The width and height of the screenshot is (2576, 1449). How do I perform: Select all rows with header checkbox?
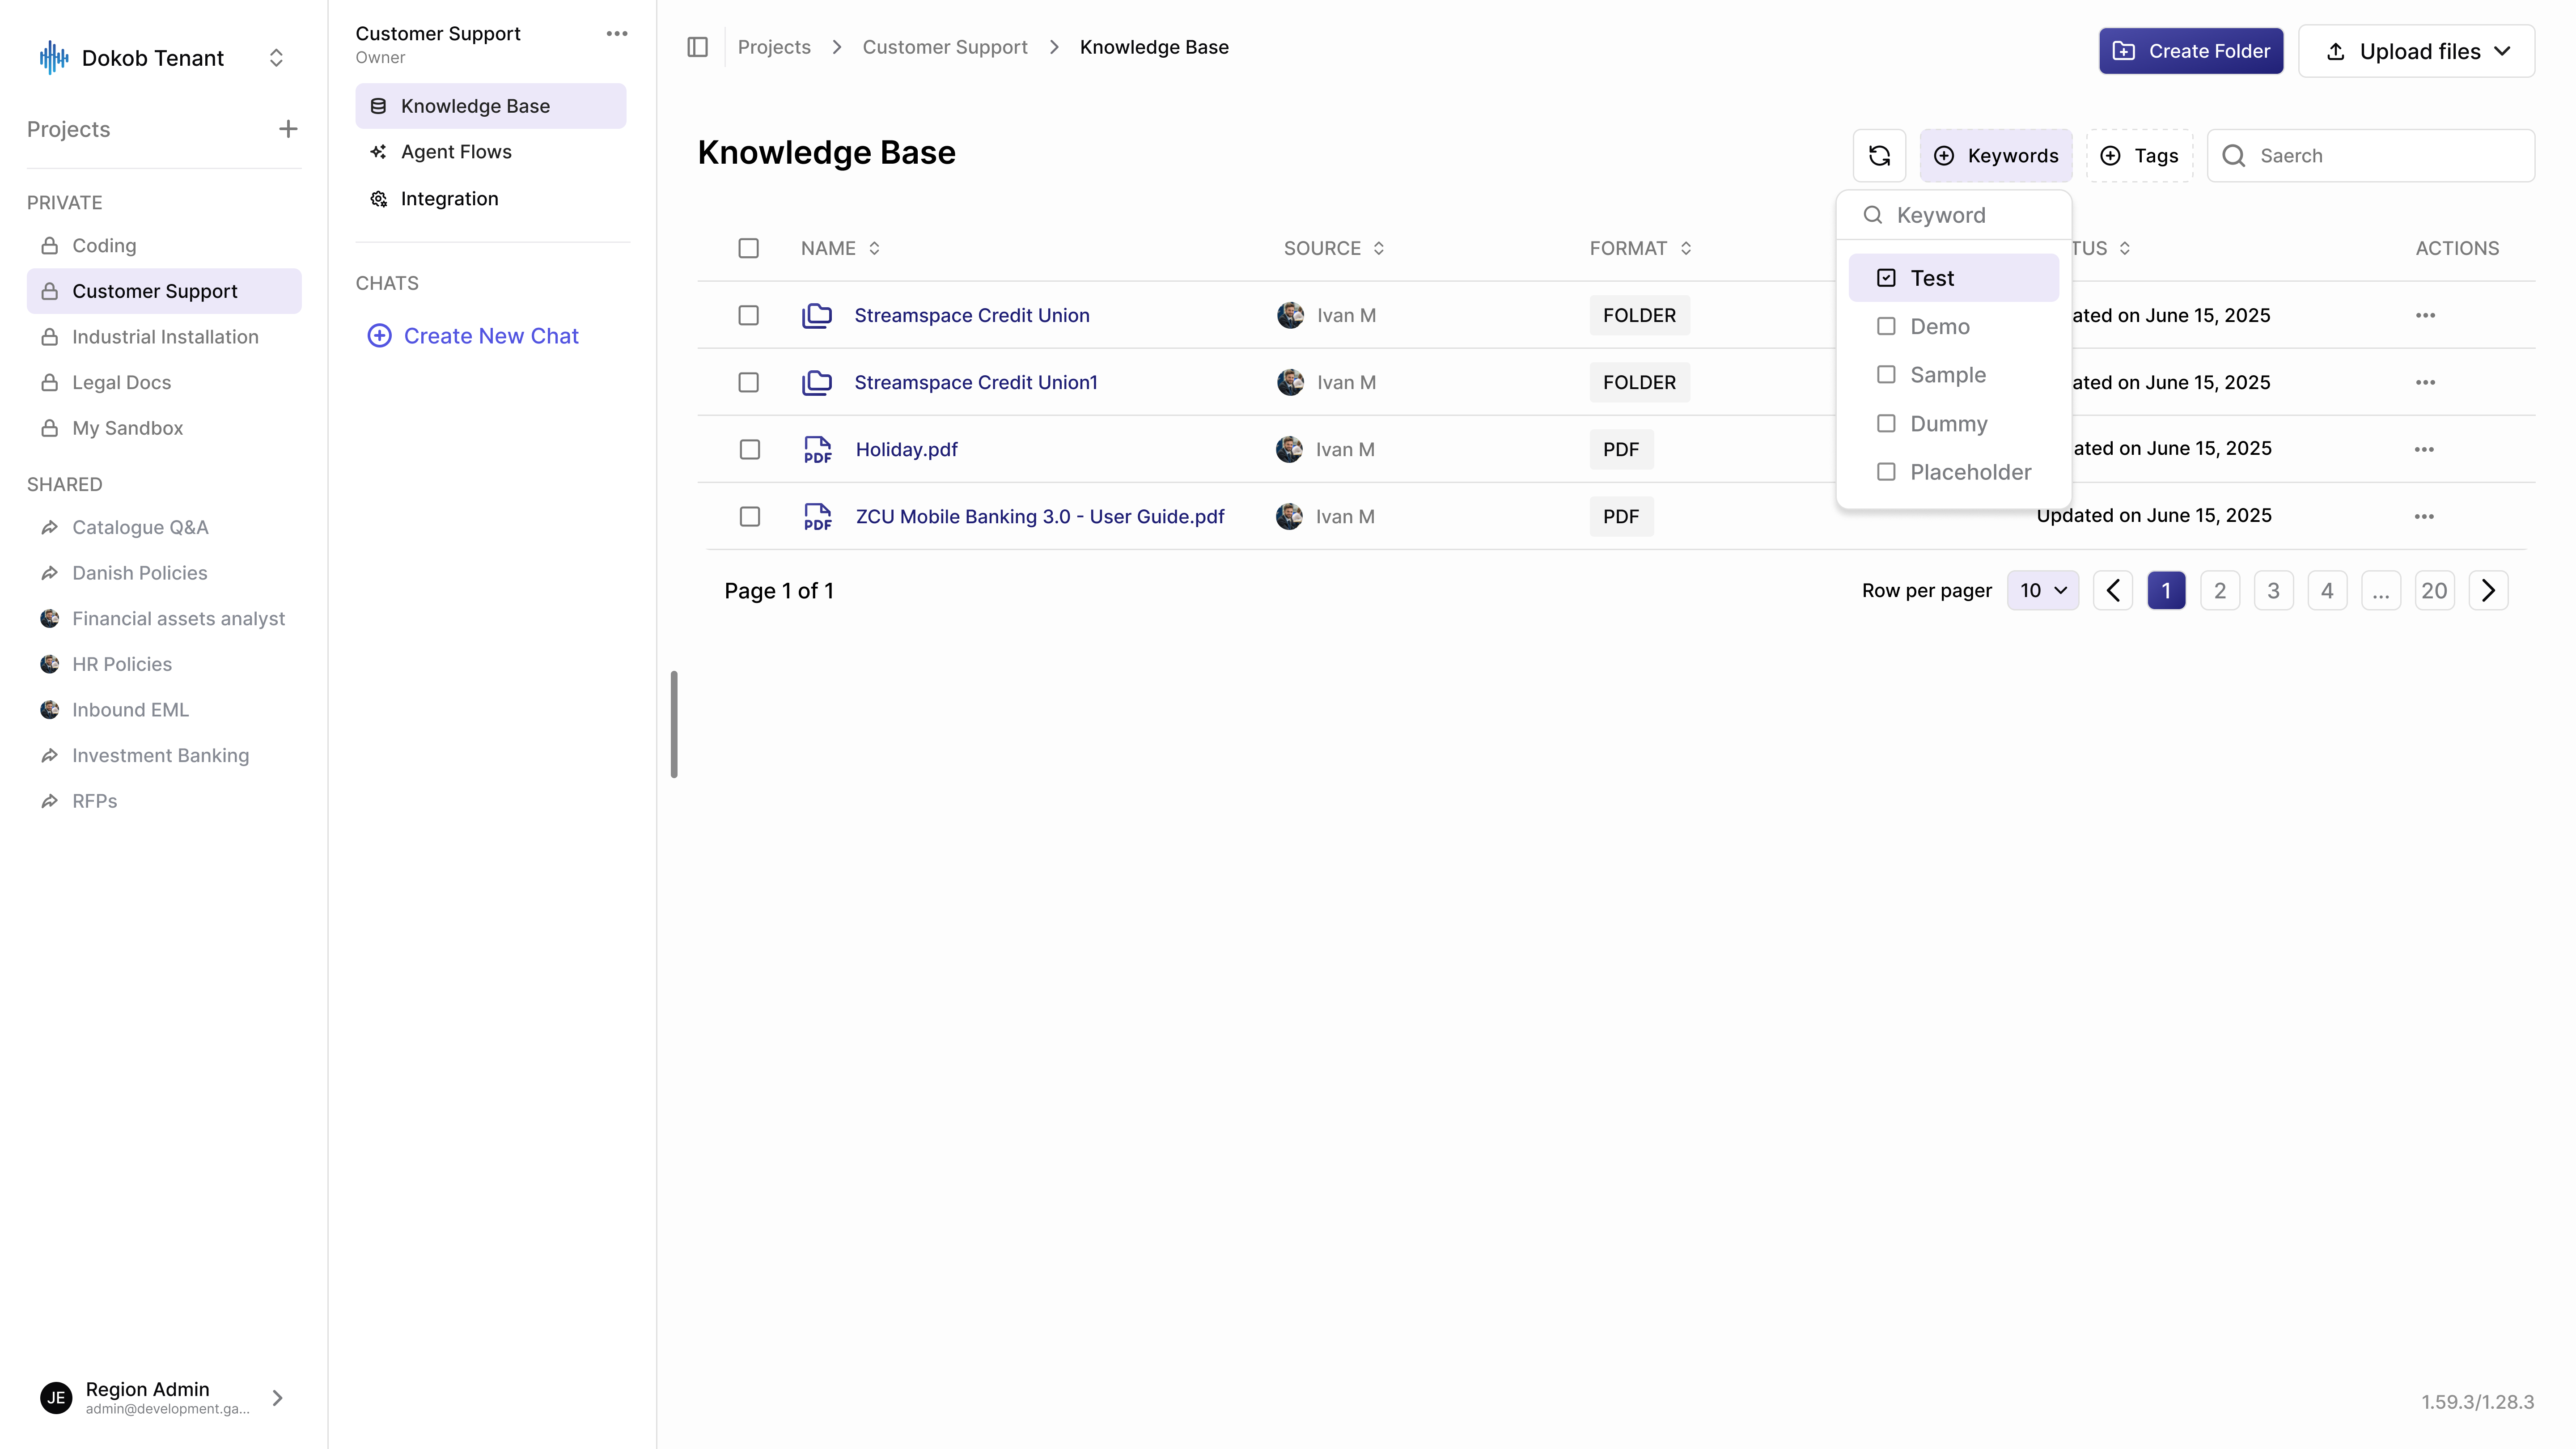748,248
